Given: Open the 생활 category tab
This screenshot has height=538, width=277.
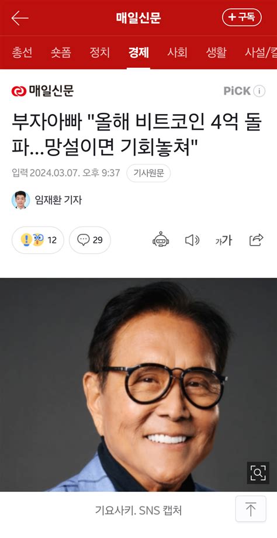Looking at the screenshot, I should [216, 53].
